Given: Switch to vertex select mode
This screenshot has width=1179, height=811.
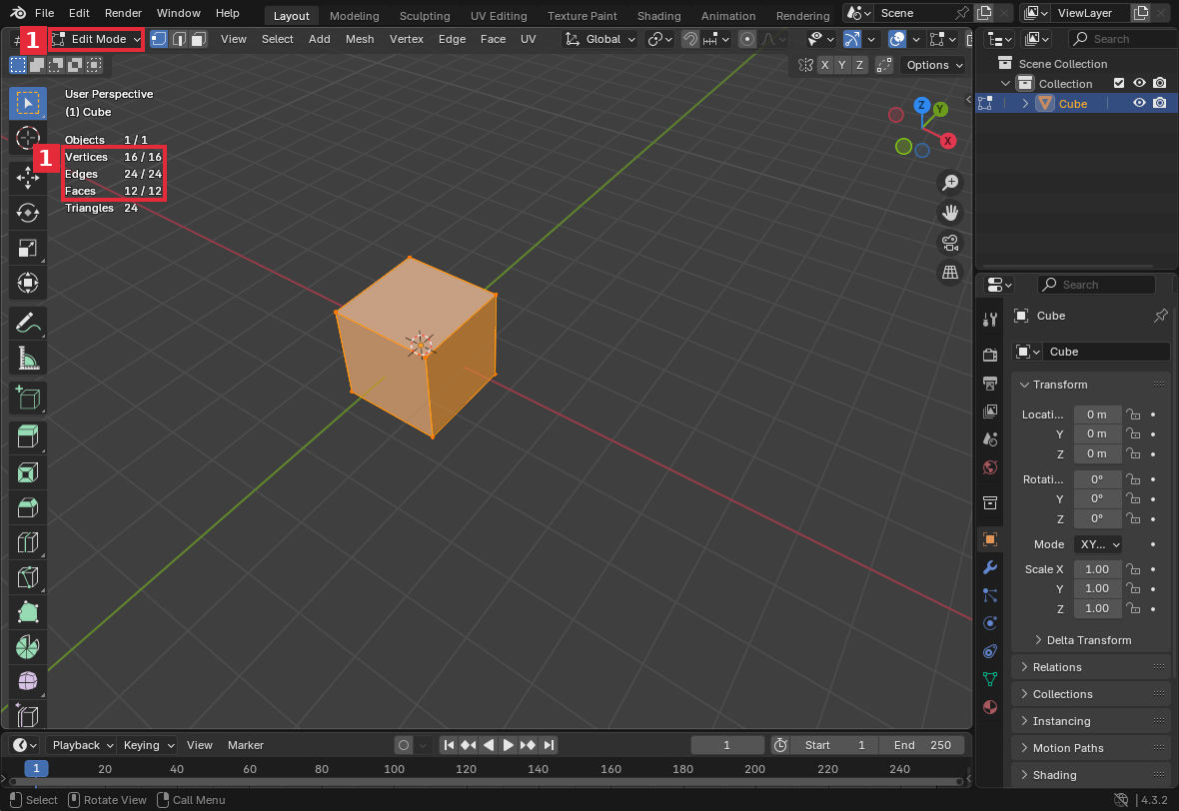Looking at the screenshot, I should click(x=159, y=39).
